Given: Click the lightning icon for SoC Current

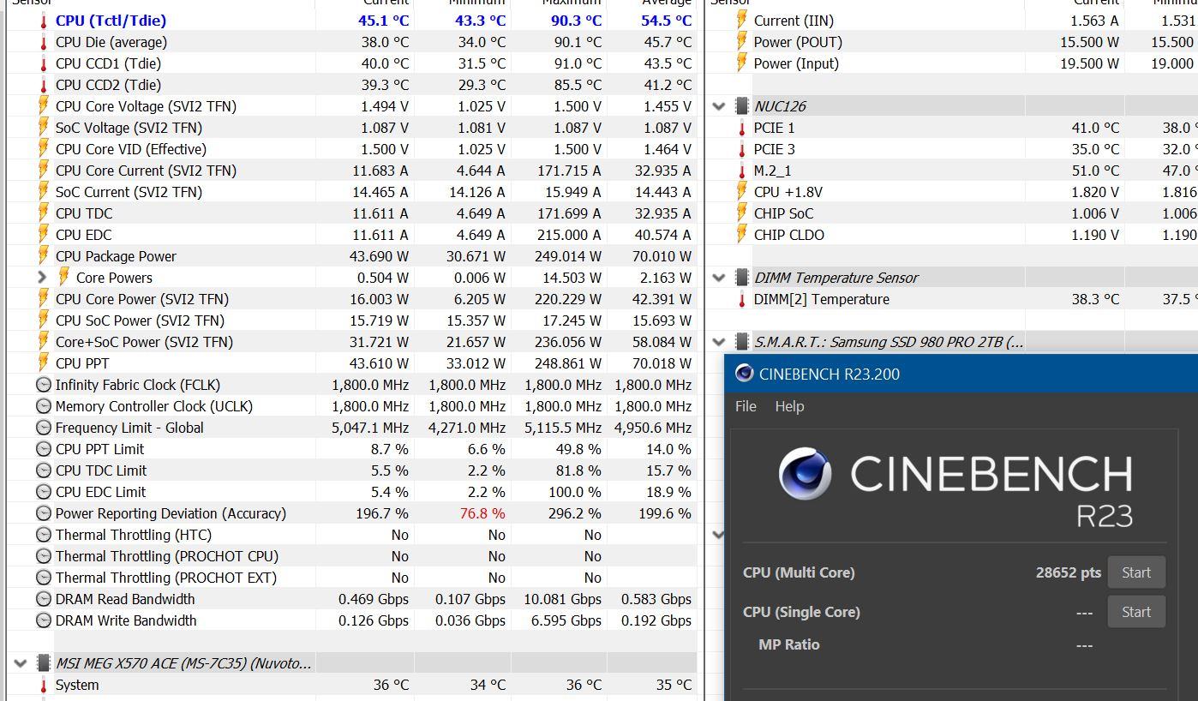Looking at the screenshot, I should (x=44, y=192).
